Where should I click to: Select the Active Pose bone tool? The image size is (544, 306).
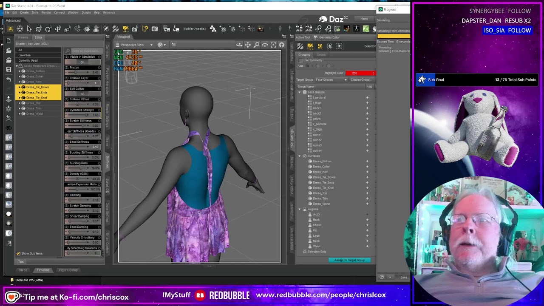coord(77,28)
